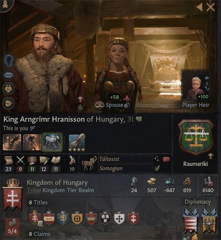Viewport: 221px width, 240px height.
Task: Go back using the left arrow
Action: [199, 7]
